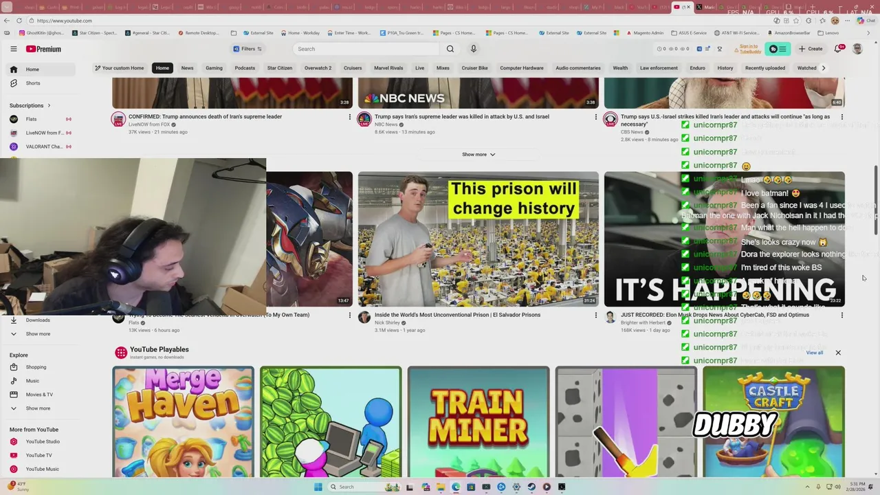Open the account avatar menu

point(857,49)
